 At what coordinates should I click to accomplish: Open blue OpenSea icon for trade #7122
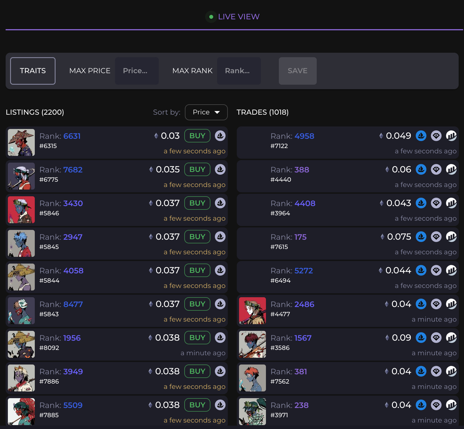click(421, 136)
